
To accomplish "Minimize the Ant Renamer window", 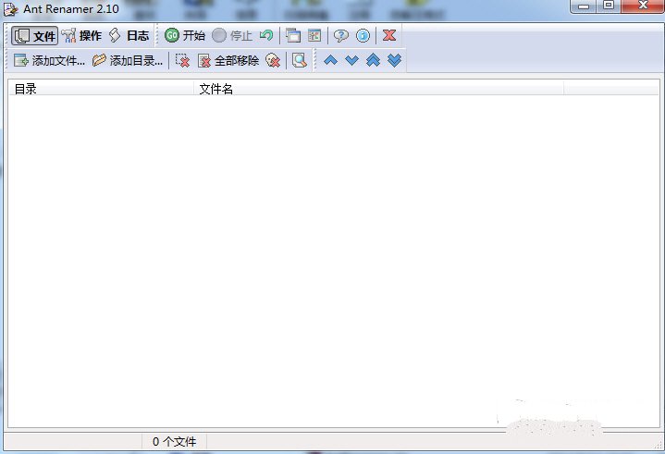I will pyautogui.click(x=584, y=6).
